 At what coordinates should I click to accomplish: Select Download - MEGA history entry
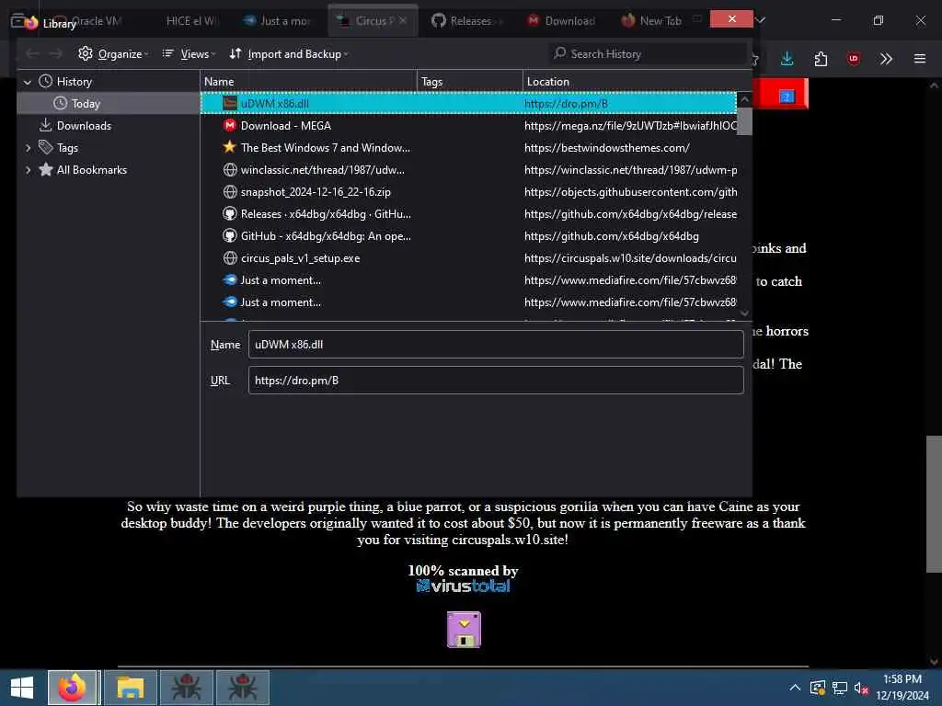(468, 125)
